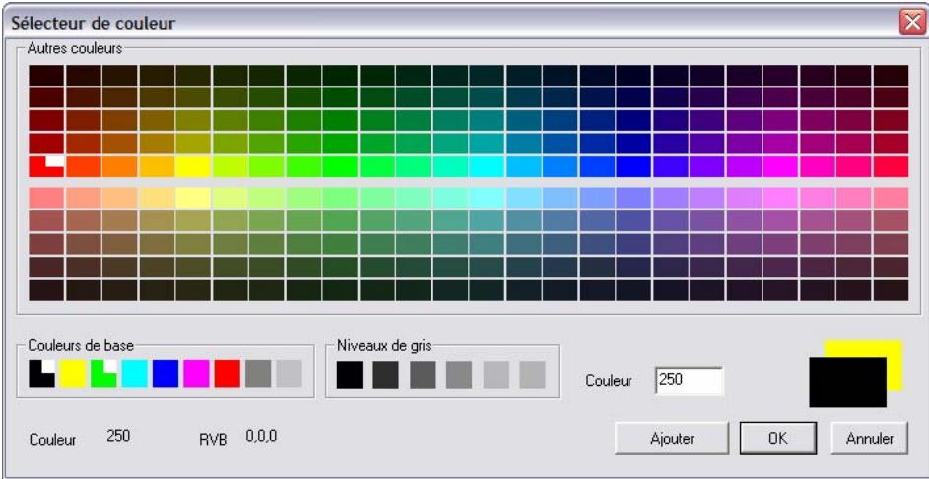Select the pure red swatch with white marker in Autres couleurs
The image size is (929, 479).
(x=47, y=167)
